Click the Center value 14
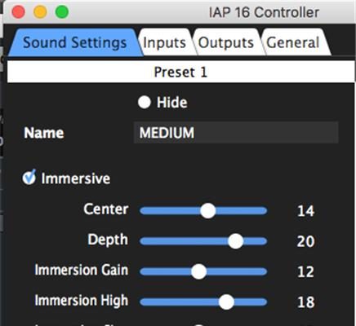 [x=306, y=211]
